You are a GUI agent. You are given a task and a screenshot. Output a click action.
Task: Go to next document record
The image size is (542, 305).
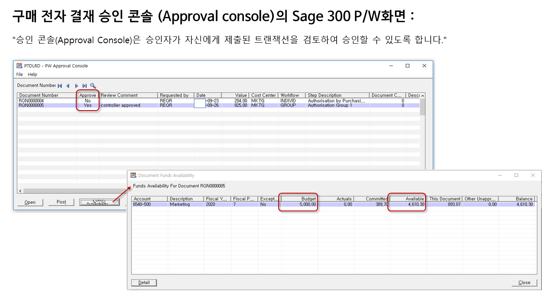click(77, 86)
